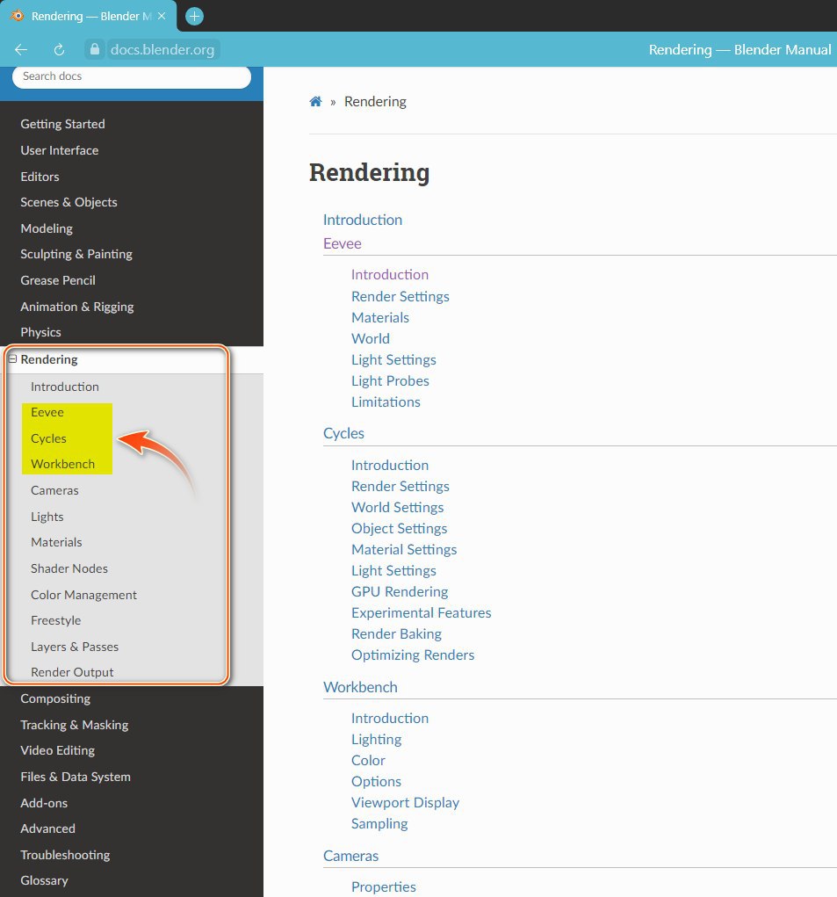Open Advanced in sidebar
The height and width of the screenshot is (897, 837).
pyautogui.click(x=48, y=829)
